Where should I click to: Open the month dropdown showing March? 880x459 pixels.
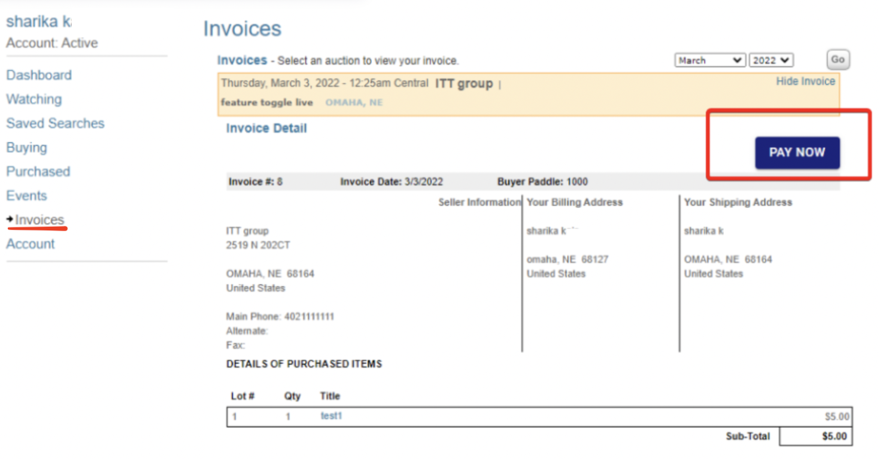(x=710, y=60)
